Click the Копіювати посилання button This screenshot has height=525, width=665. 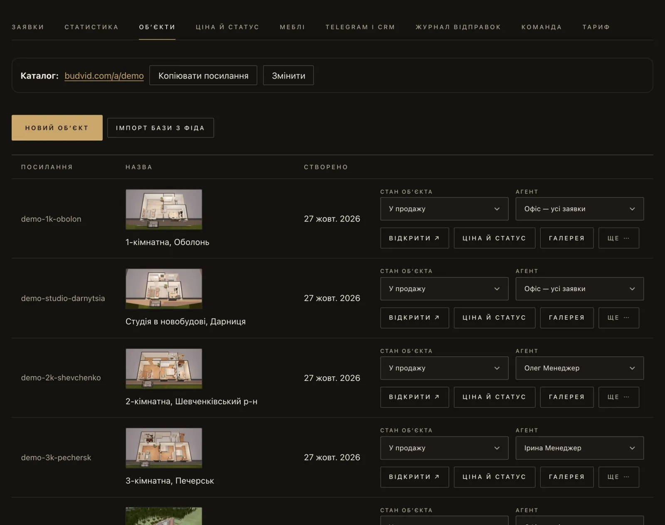(x=203, y=75)
